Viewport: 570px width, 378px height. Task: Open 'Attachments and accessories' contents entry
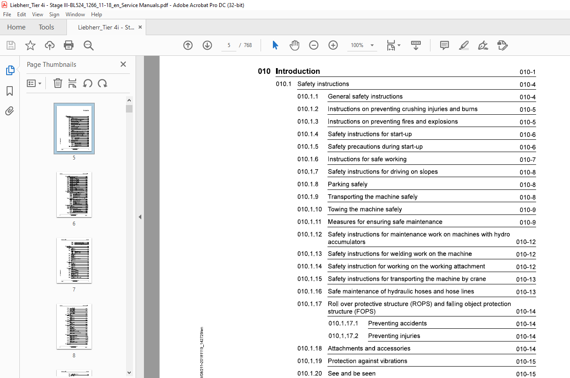click(x=369, y=349)
